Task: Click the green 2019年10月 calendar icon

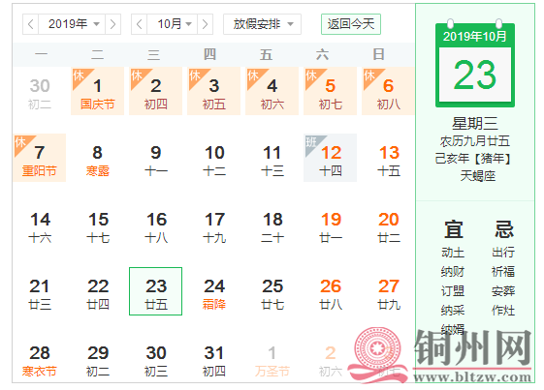Action: [475, 64]
